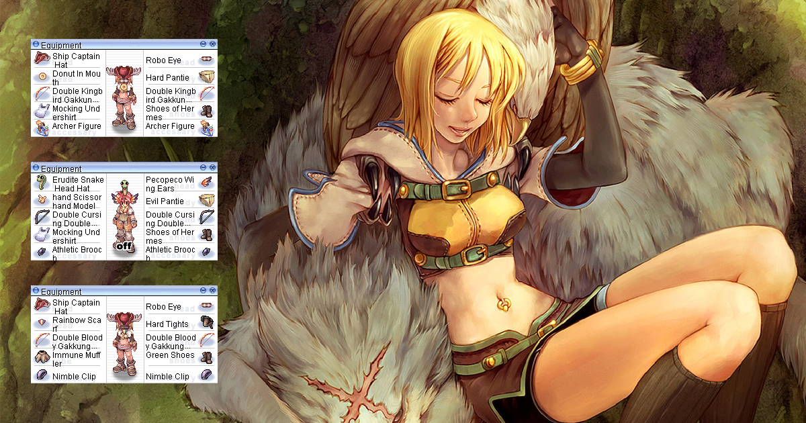806x423 pixels.
Task: Close the top Equipment window
Action: click(x=212, y=44)
